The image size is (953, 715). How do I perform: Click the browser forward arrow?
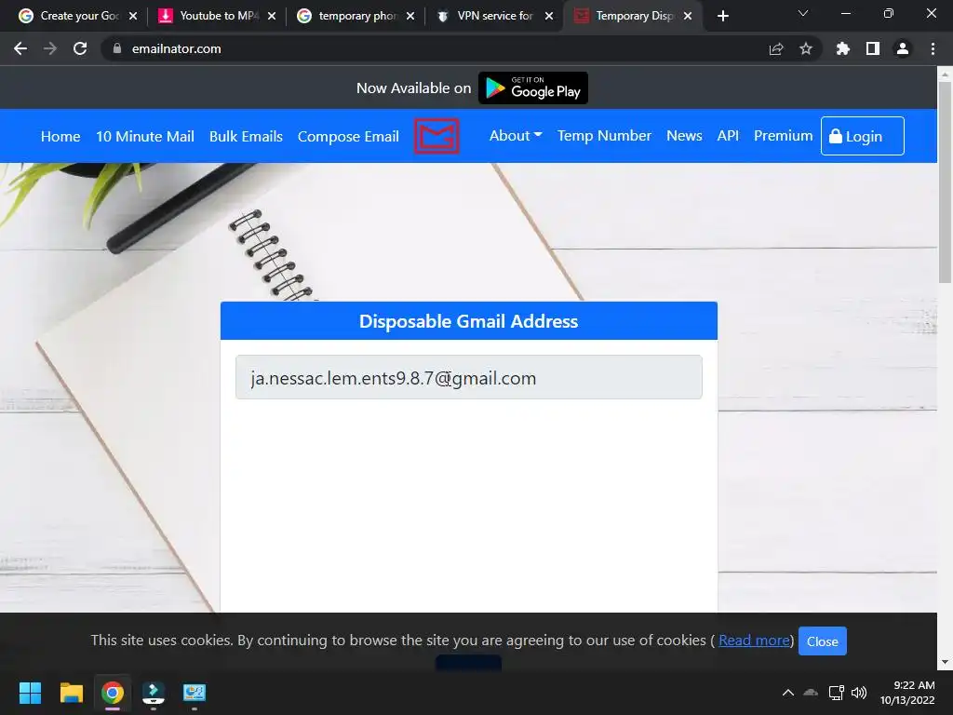tap(50, 48)
